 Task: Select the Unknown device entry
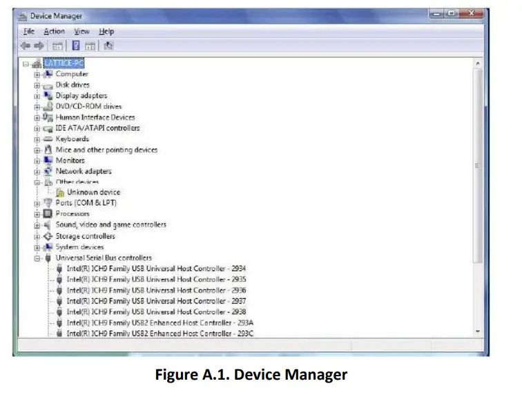[93, 192]
